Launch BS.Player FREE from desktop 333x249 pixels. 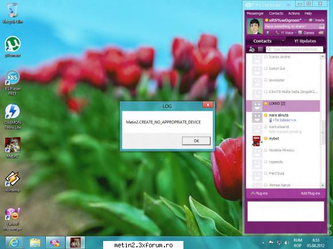coord(13,83)
